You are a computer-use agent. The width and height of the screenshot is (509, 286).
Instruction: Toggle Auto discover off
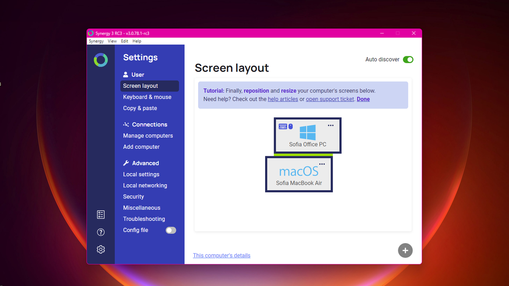(408, 59)
